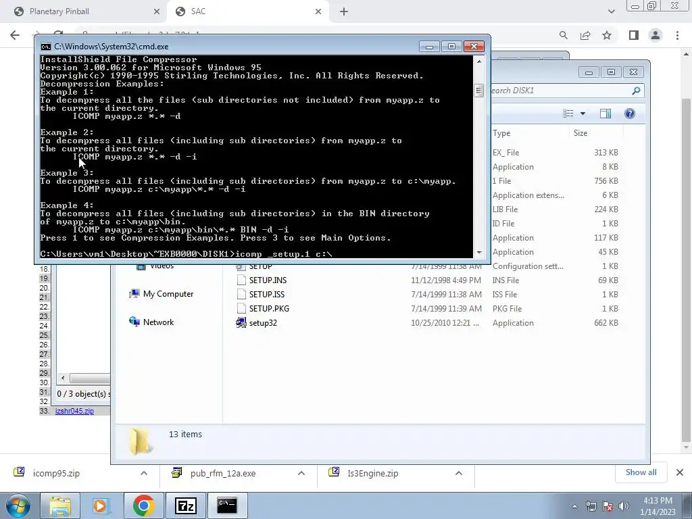This screenshot has height=519, width=692.
Task: Open the icomp95.zip download
Action: [57, 473]
